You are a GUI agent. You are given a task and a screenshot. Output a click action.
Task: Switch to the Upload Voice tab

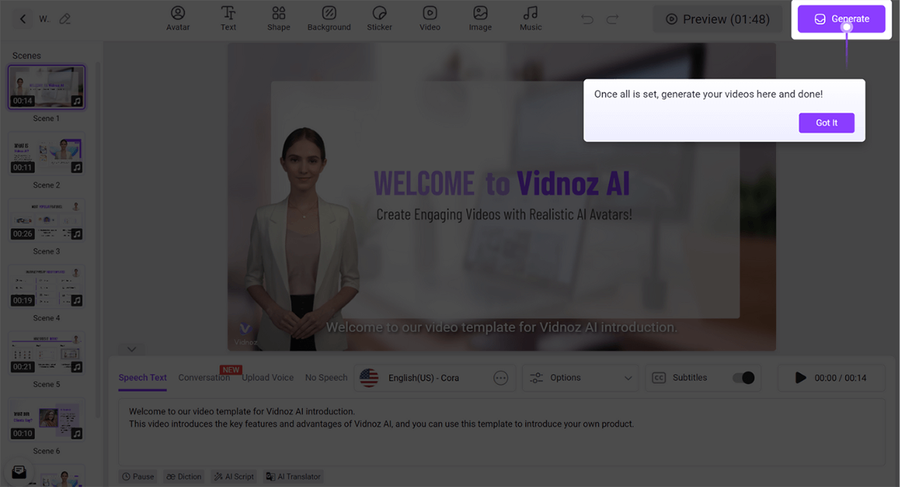[268, 378]
